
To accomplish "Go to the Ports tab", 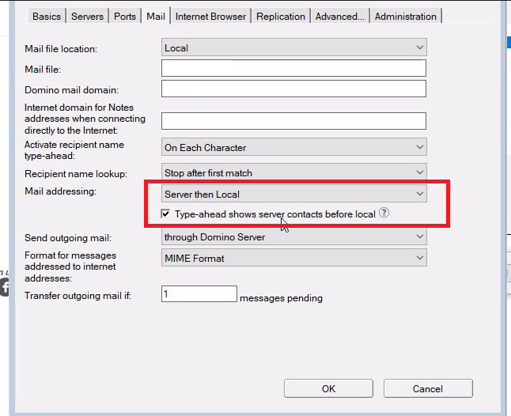I will (125, 17).
